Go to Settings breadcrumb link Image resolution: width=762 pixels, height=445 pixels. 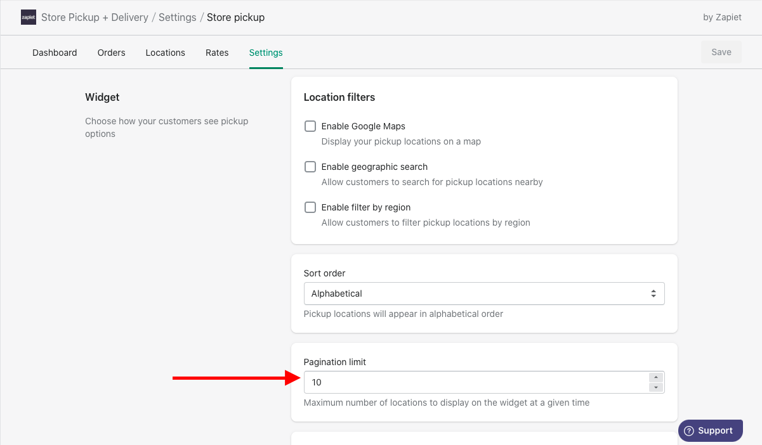coord(177,17)
